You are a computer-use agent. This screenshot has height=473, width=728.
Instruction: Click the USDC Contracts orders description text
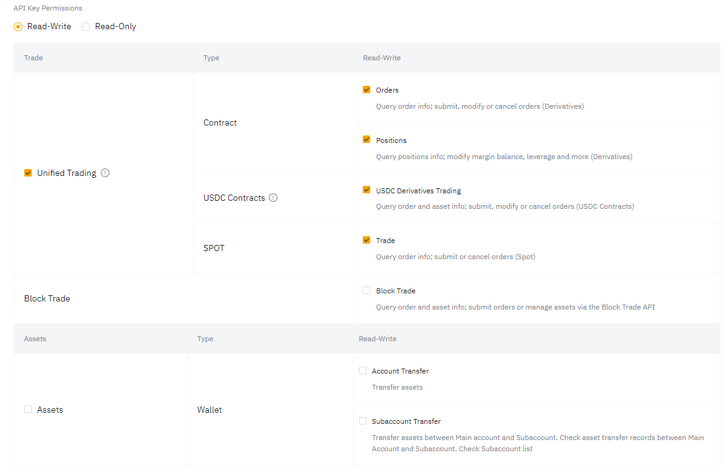click(x=505, y=206)
